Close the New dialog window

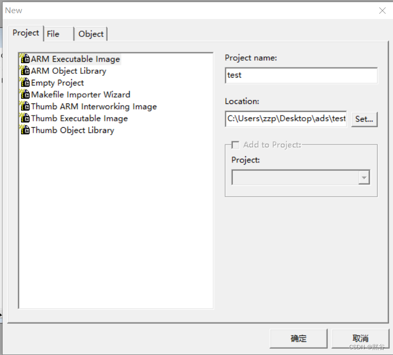click(382, 11)
